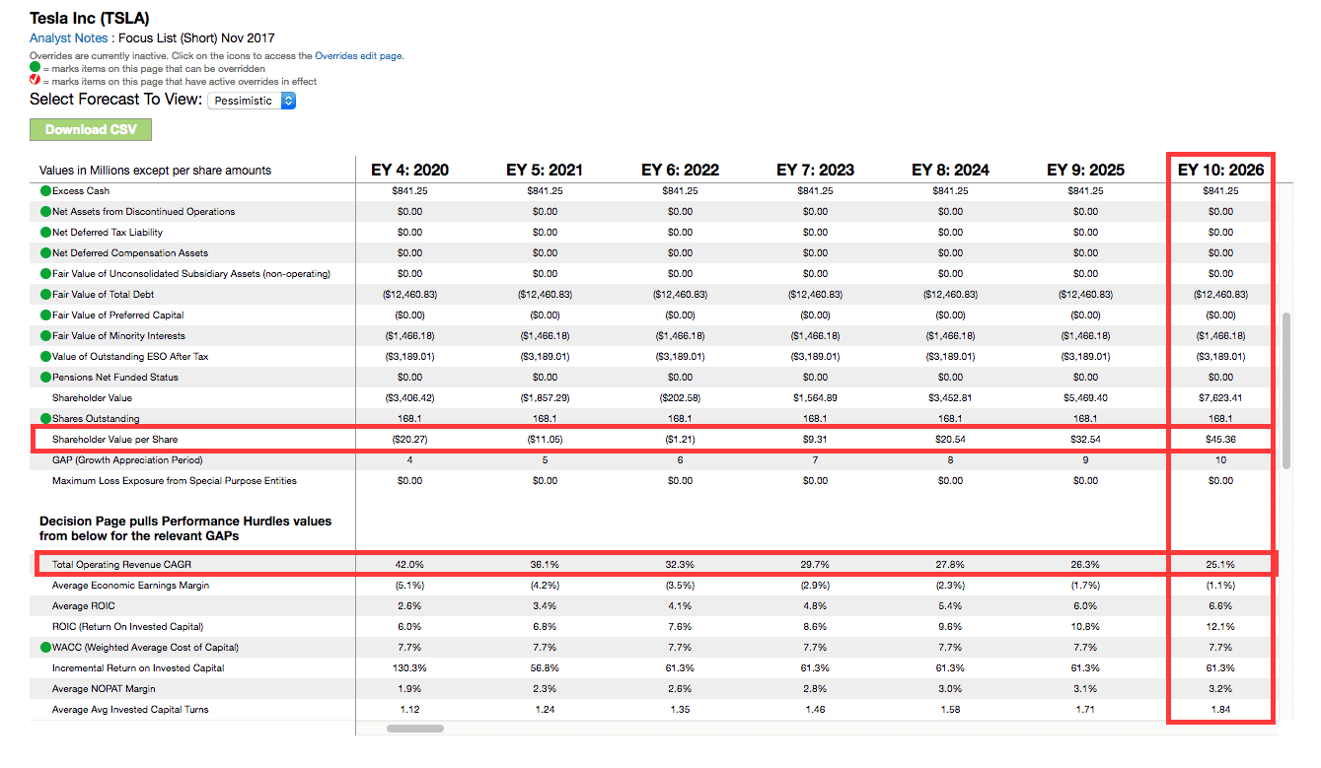
Task: Click the horizontal scrollbar thumb below table
Action: point(415,729)
